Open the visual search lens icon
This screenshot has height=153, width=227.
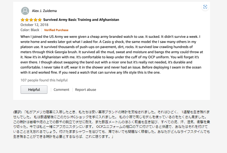point(205,7)
